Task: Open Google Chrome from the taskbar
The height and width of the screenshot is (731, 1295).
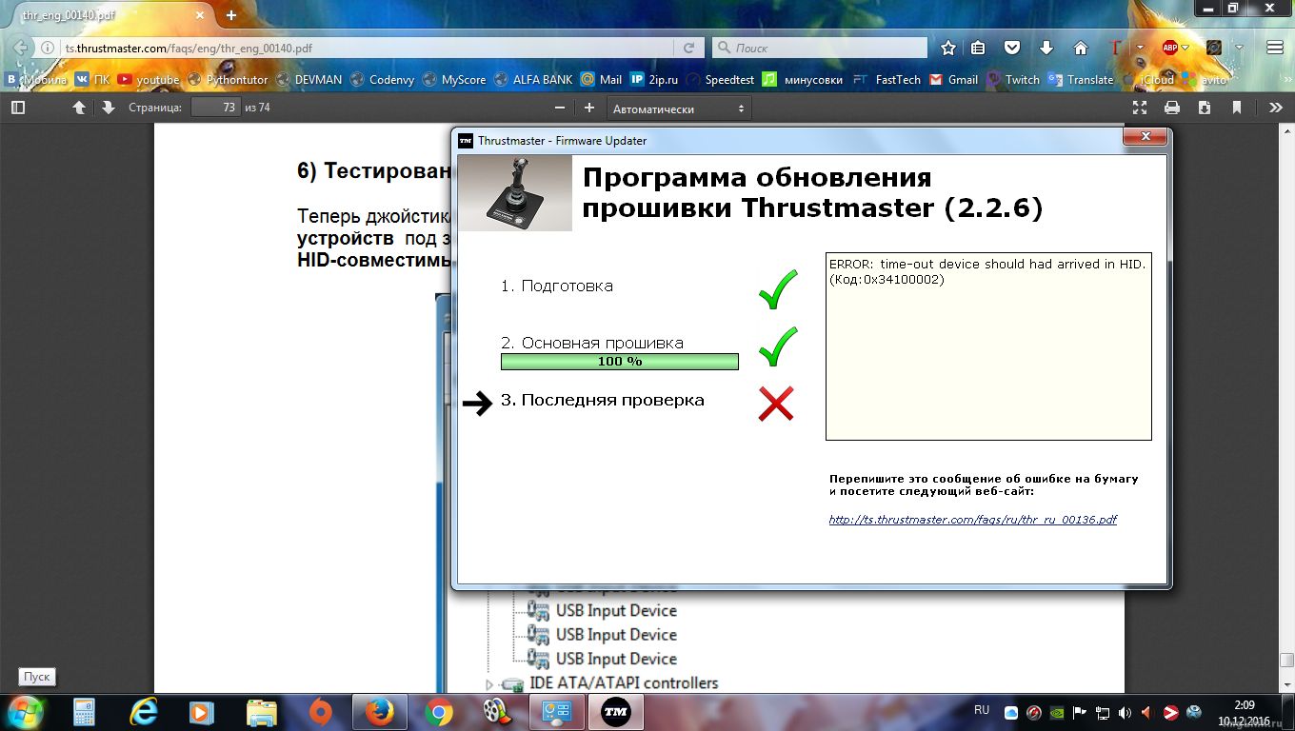Action: (x=438, y=712)
